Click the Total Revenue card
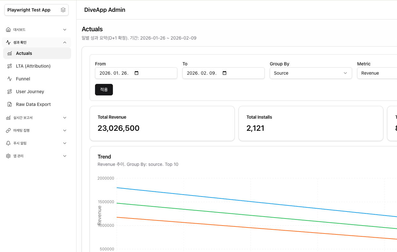The height and width of the screenshot is (252, 397). (x=162, y=123)
